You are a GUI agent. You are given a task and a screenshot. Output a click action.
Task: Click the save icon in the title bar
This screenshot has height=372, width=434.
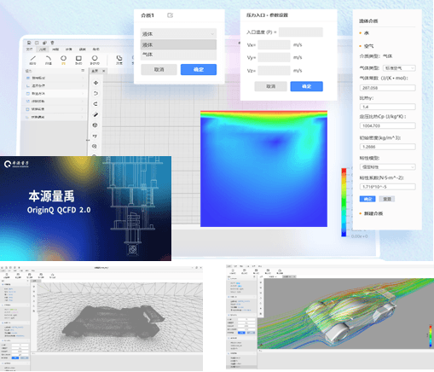29,43
